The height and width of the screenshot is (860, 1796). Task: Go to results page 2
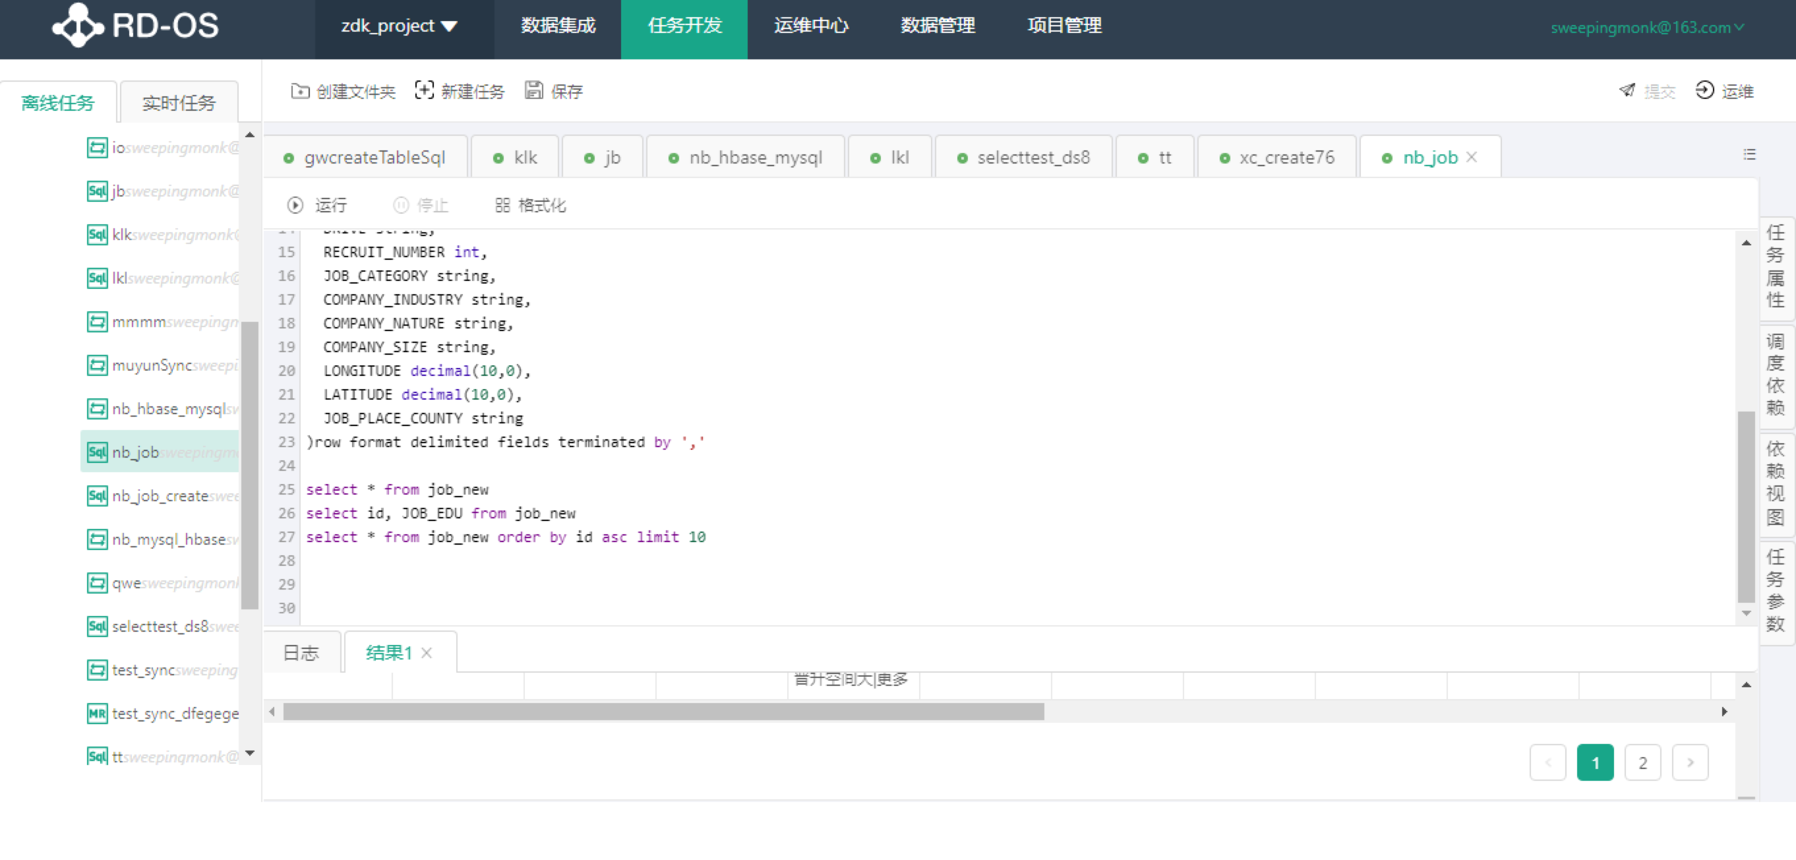[x=1642, y=762]
